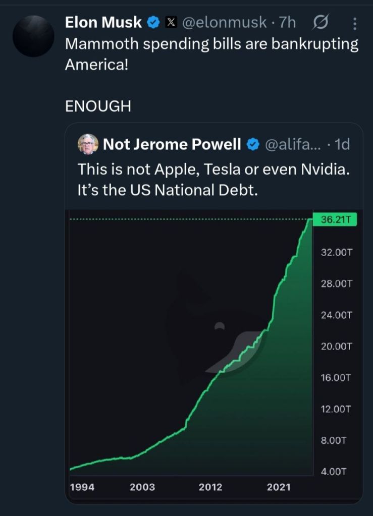Screen dimensions: 373x516
Task: Click the X affiliate badge beside Elon Musk
Action: tap(172, 22)
